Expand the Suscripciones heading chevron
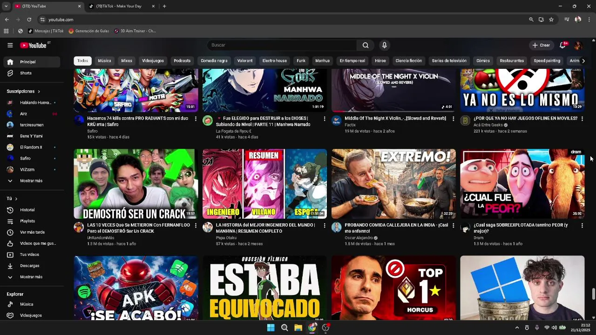The width and height of the screenshot is (596, 335). [39, 92]
